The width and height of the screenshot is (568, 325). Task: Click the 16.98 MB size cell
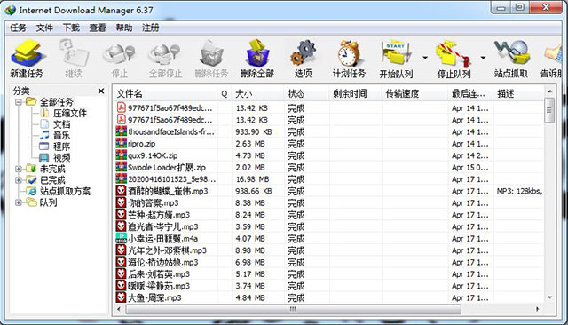tap(252, 179)
